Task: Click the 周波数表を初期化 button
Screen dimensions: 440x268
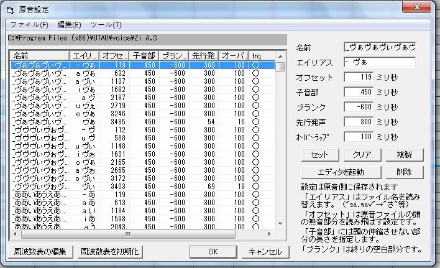Action: click(110, 252)
